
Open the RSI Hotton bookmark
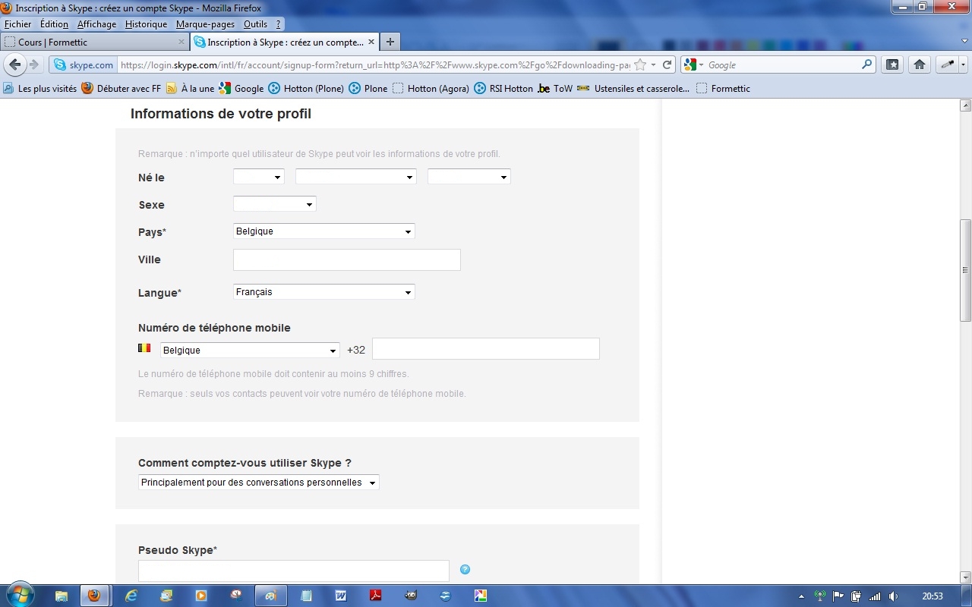tap(503, 89)
